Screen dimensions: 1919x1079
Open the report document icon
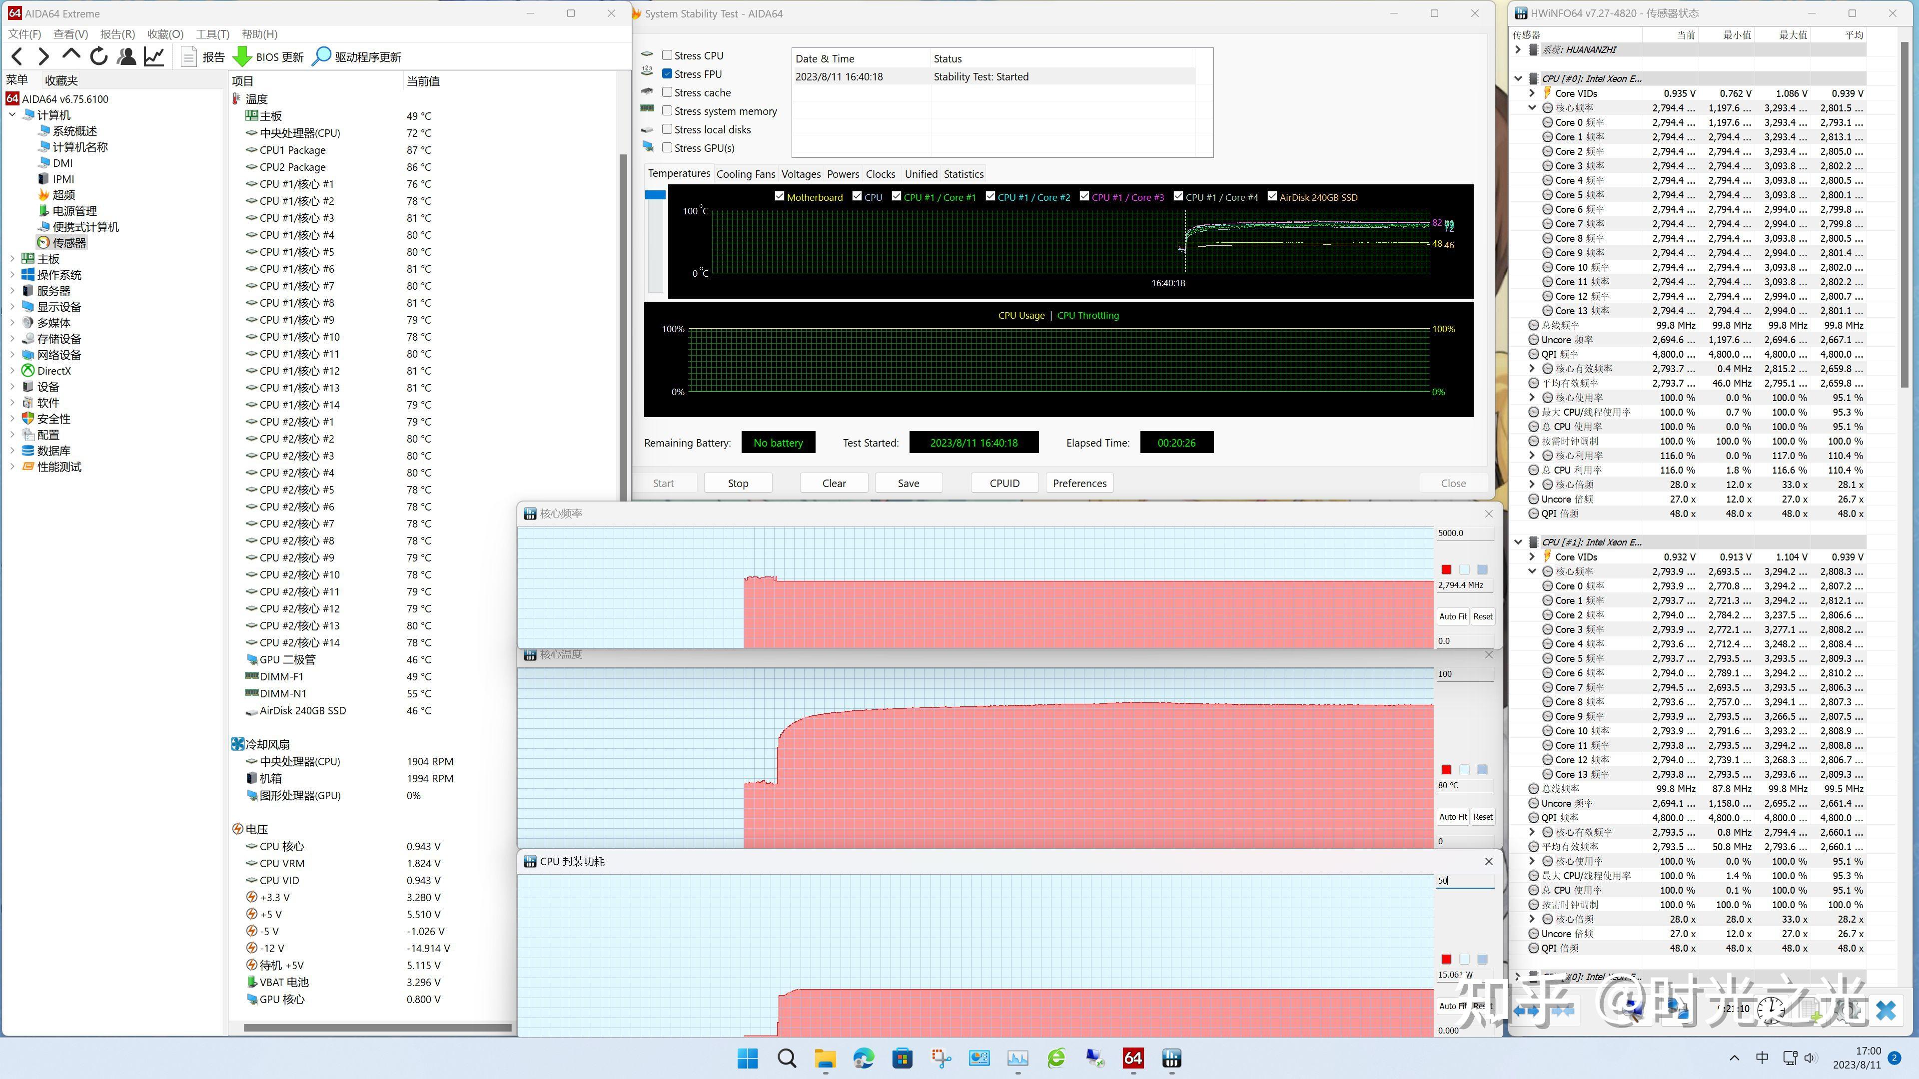tap(189, 56)
